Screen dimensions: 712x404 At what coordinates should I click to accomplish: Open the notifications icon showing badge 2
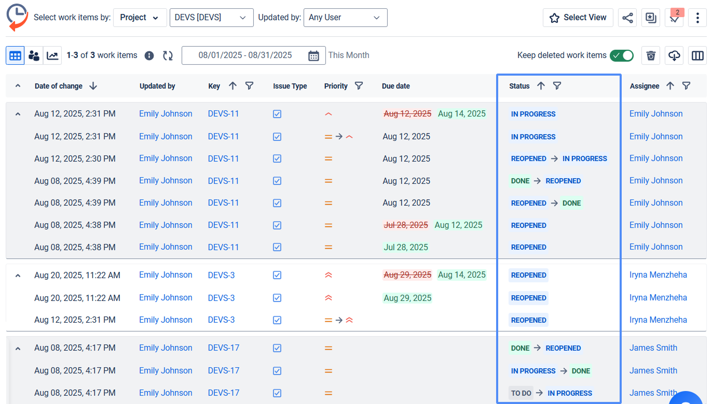click(x=674, y=18)
